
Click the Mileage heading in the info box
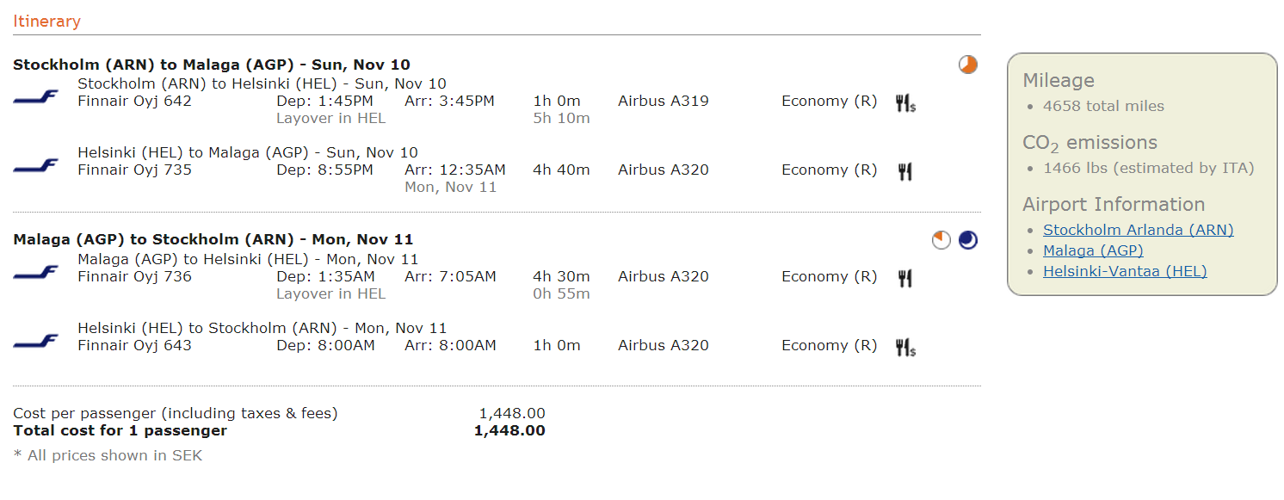1059,81
